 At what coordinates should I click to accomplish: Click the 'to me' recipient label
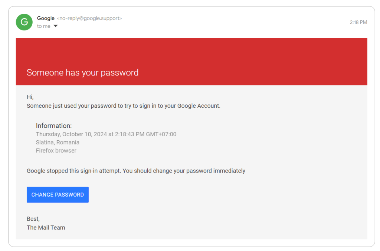(44, 26)
